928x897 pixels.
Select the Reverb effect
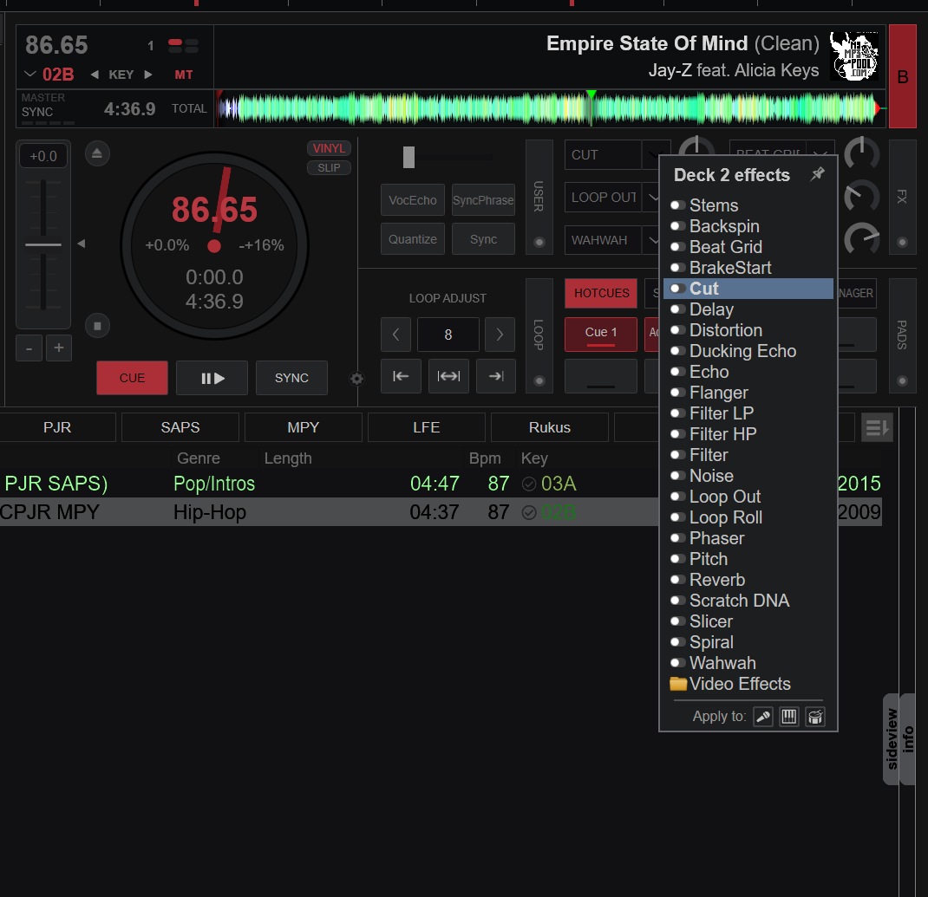[717, 579]
